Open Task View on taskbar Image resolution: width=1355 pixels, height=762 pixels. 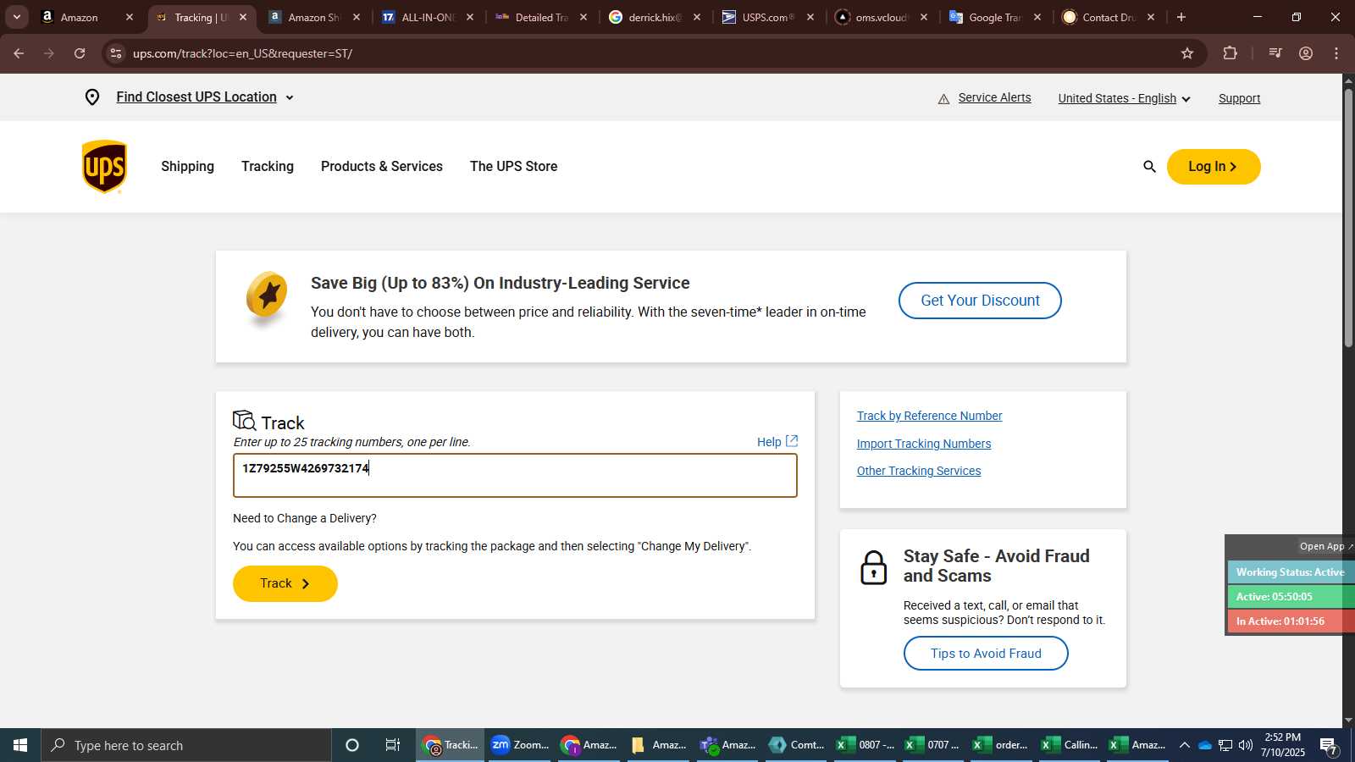pos(392,745)
